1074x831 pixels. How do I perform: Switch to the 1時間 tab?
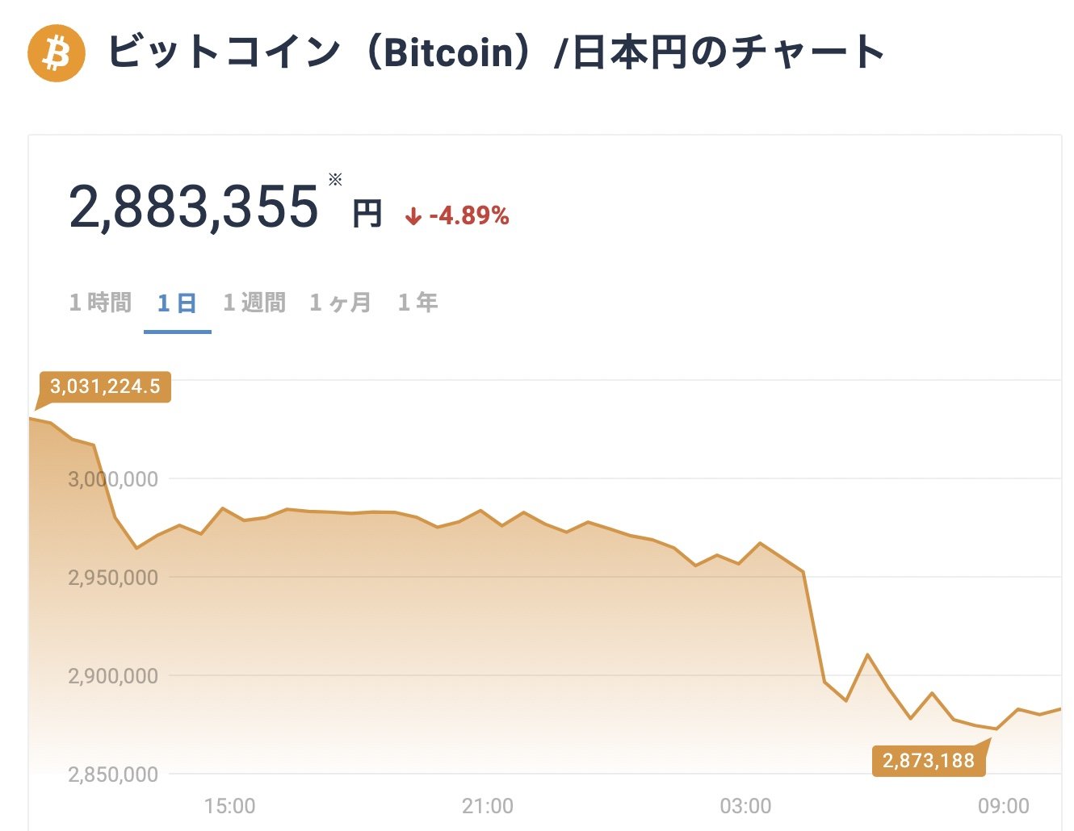(100, 303)
